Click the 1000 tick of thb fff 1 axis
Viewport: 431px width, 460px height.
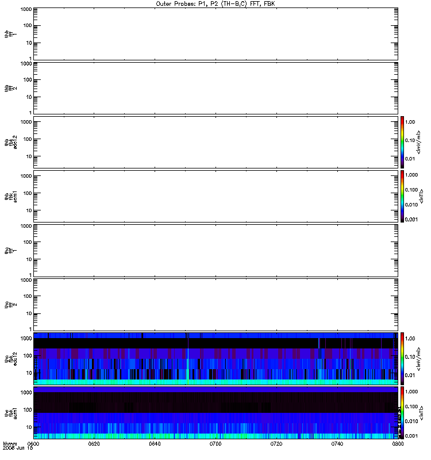tap(26, 9)
